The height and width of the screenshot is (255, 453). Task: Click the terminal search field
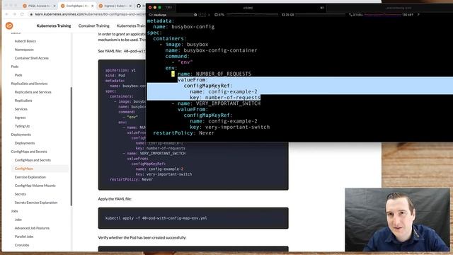pos(172,15)
